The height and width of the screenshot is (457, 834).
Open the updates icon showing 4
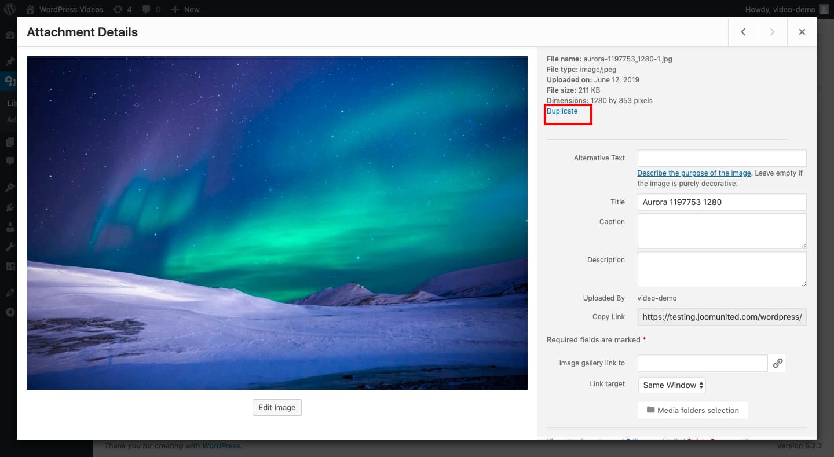(118, 9)
